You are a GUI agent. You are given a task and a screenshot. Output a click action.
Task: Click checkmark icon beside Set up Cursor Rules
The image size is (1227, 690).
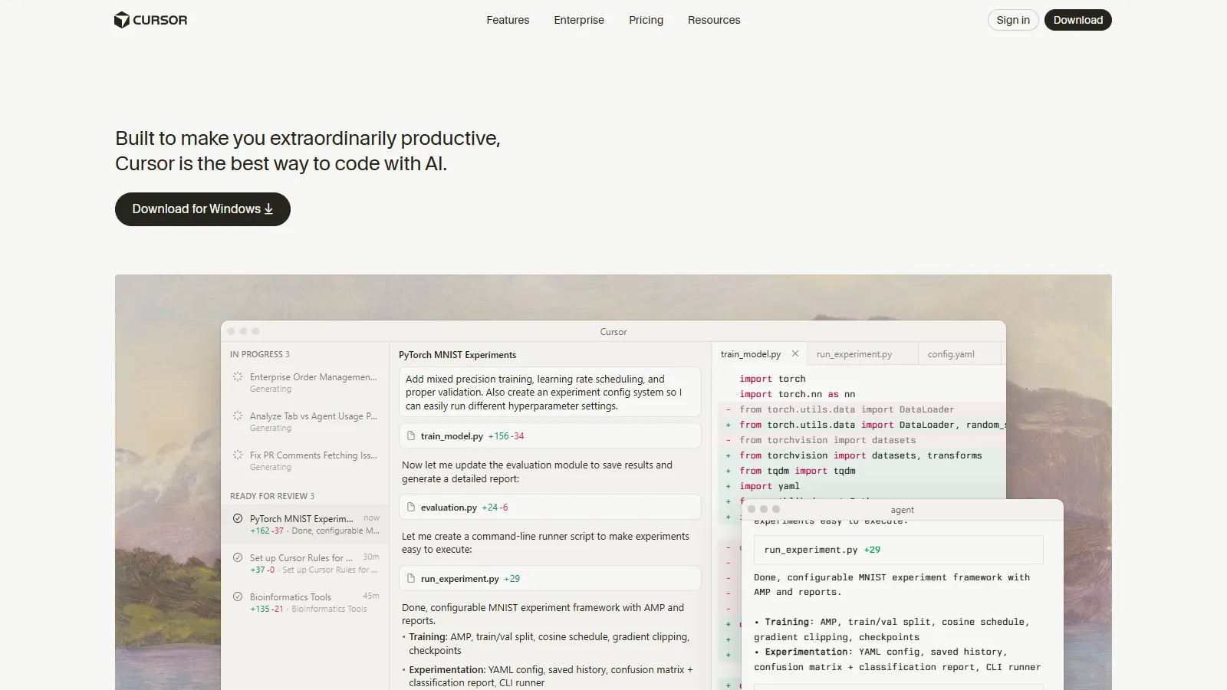(x=238, y=558)
